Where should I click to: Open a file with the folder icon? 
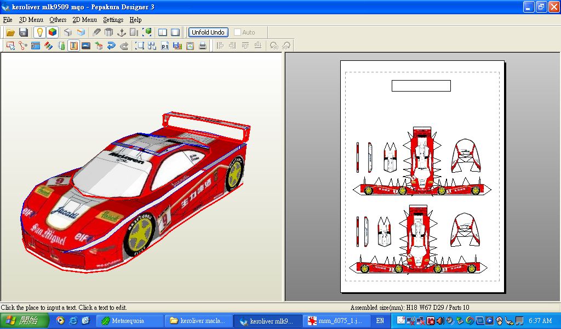pos(10,32)
